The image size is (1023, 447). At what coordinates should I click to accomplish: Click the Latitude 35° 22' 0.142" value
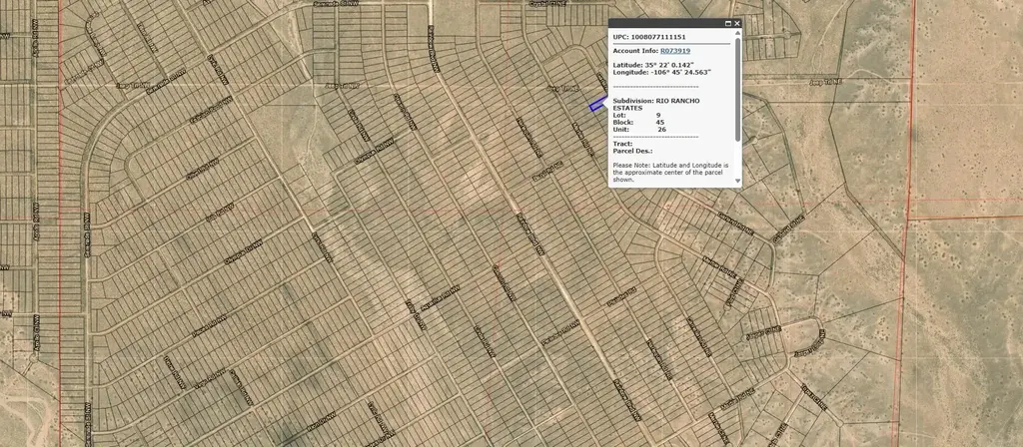coord(669,65)
